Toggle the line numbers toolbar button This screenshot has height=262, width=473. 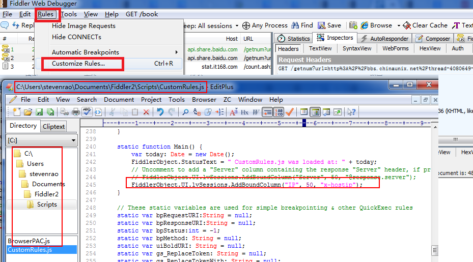279,112
